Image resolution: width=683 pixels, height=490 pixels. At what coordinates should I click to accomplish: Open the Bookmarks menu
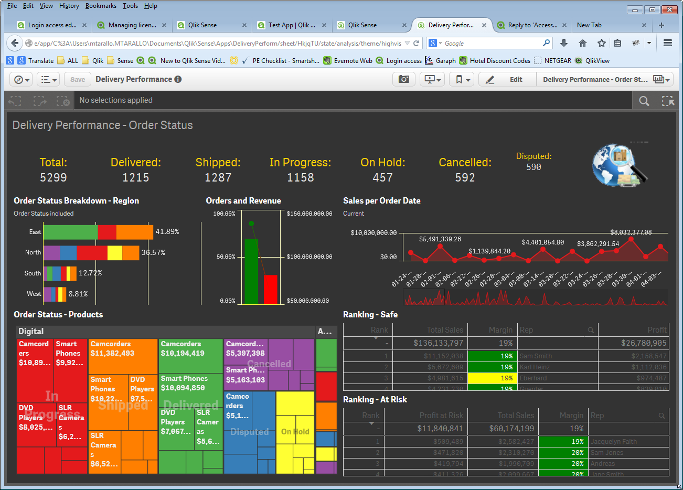click(x=101, y=6)
